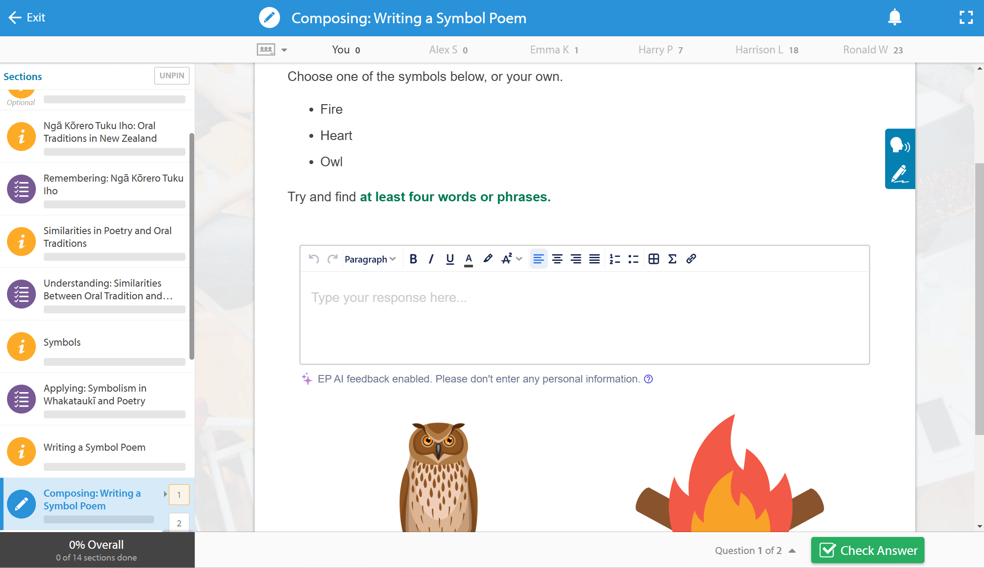Open notifications bell
The height and width of the screenshot is (568, 984).
tap(894, 18)
